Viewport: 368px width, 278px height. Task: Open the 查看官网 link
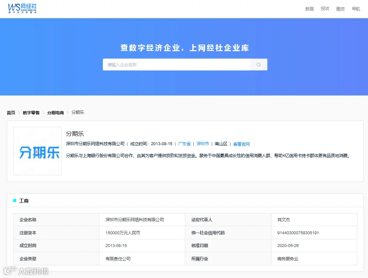click(x=241, y=144)
